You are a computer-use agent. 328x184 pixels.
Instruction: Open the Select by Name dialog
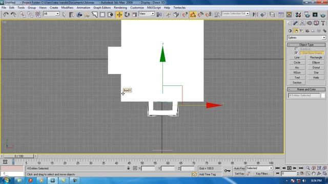(x=72, y=14)
